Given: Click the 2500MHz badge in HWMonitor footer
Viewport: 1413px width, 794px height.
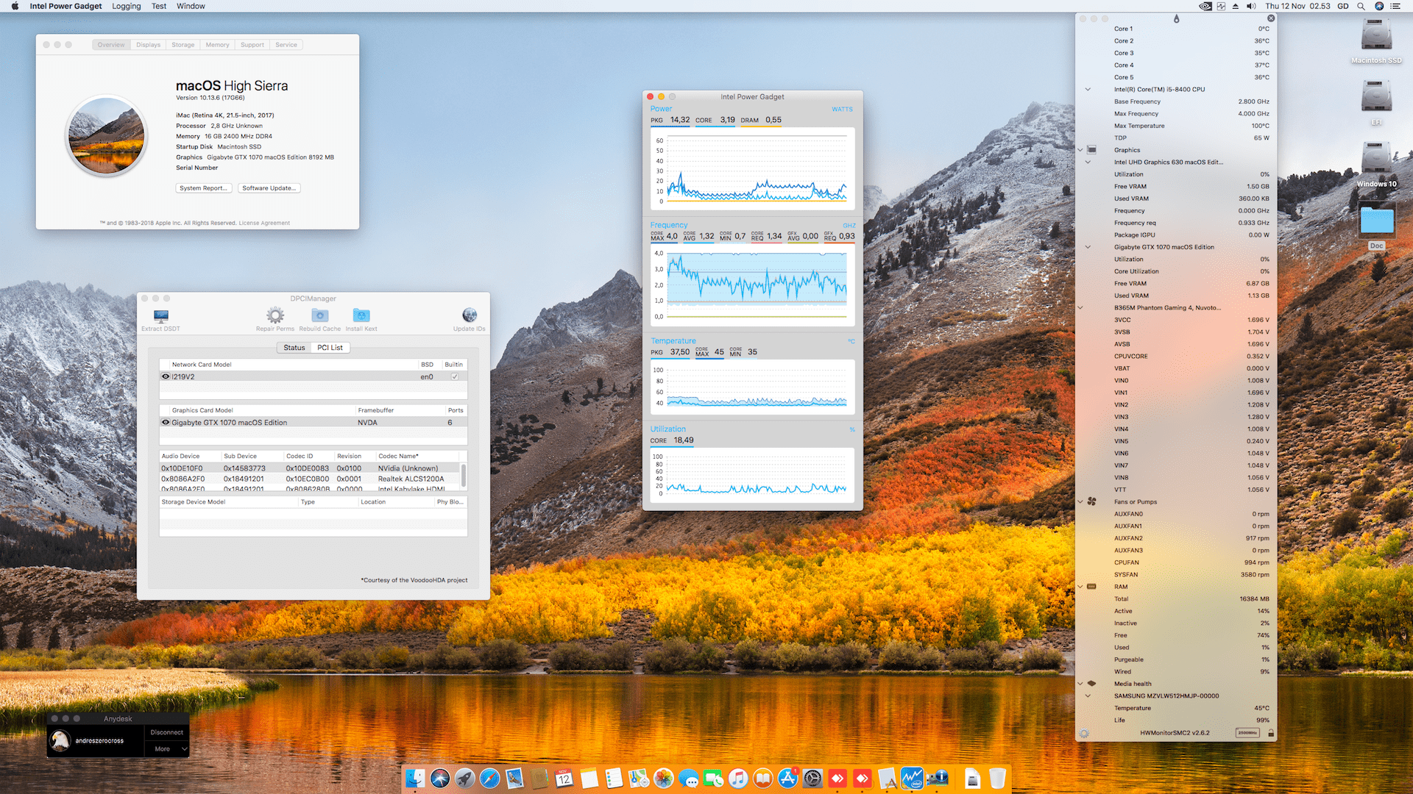Looking at the screenshot, I should [1247, 732].
